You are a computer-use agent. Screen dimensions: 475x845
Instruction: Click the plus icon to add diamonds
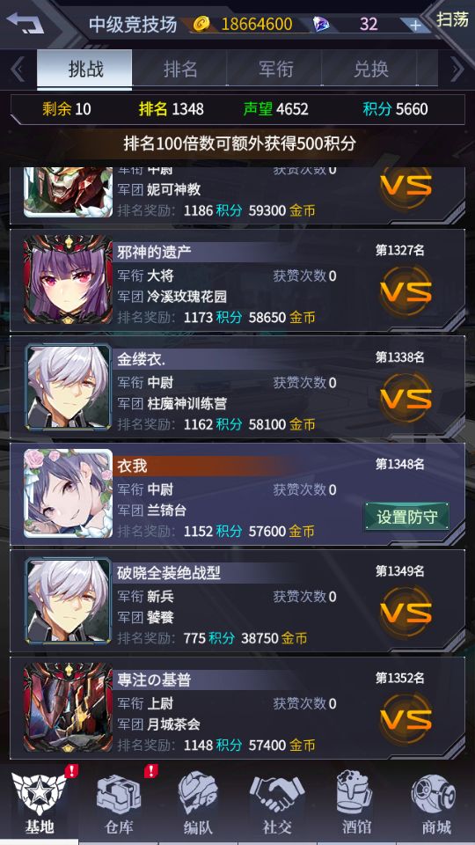(x=415, y=25)
